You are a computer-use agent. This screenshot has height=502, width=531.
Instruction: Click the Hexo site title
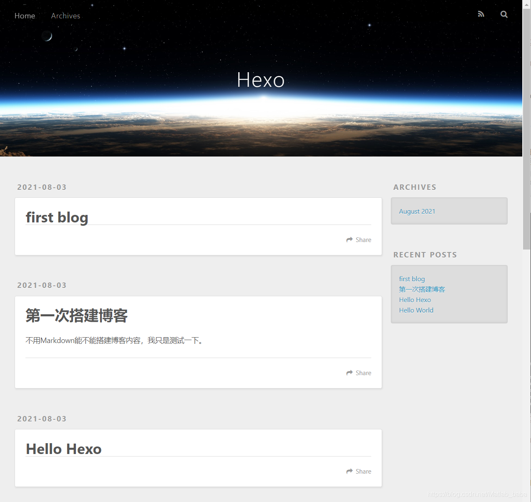[x=261, y=80]
